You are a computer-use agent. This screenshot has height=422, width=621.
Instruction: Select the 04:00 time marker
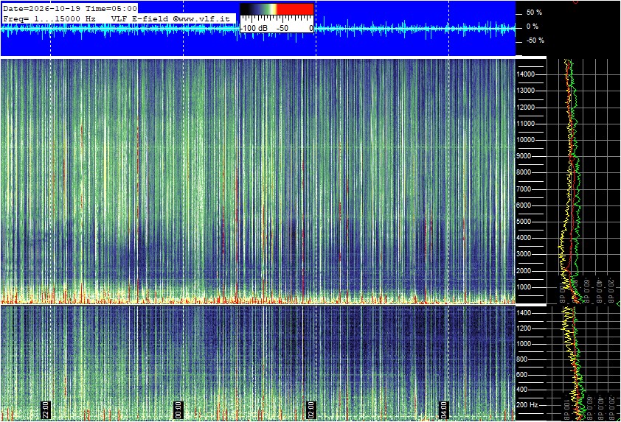444,409
